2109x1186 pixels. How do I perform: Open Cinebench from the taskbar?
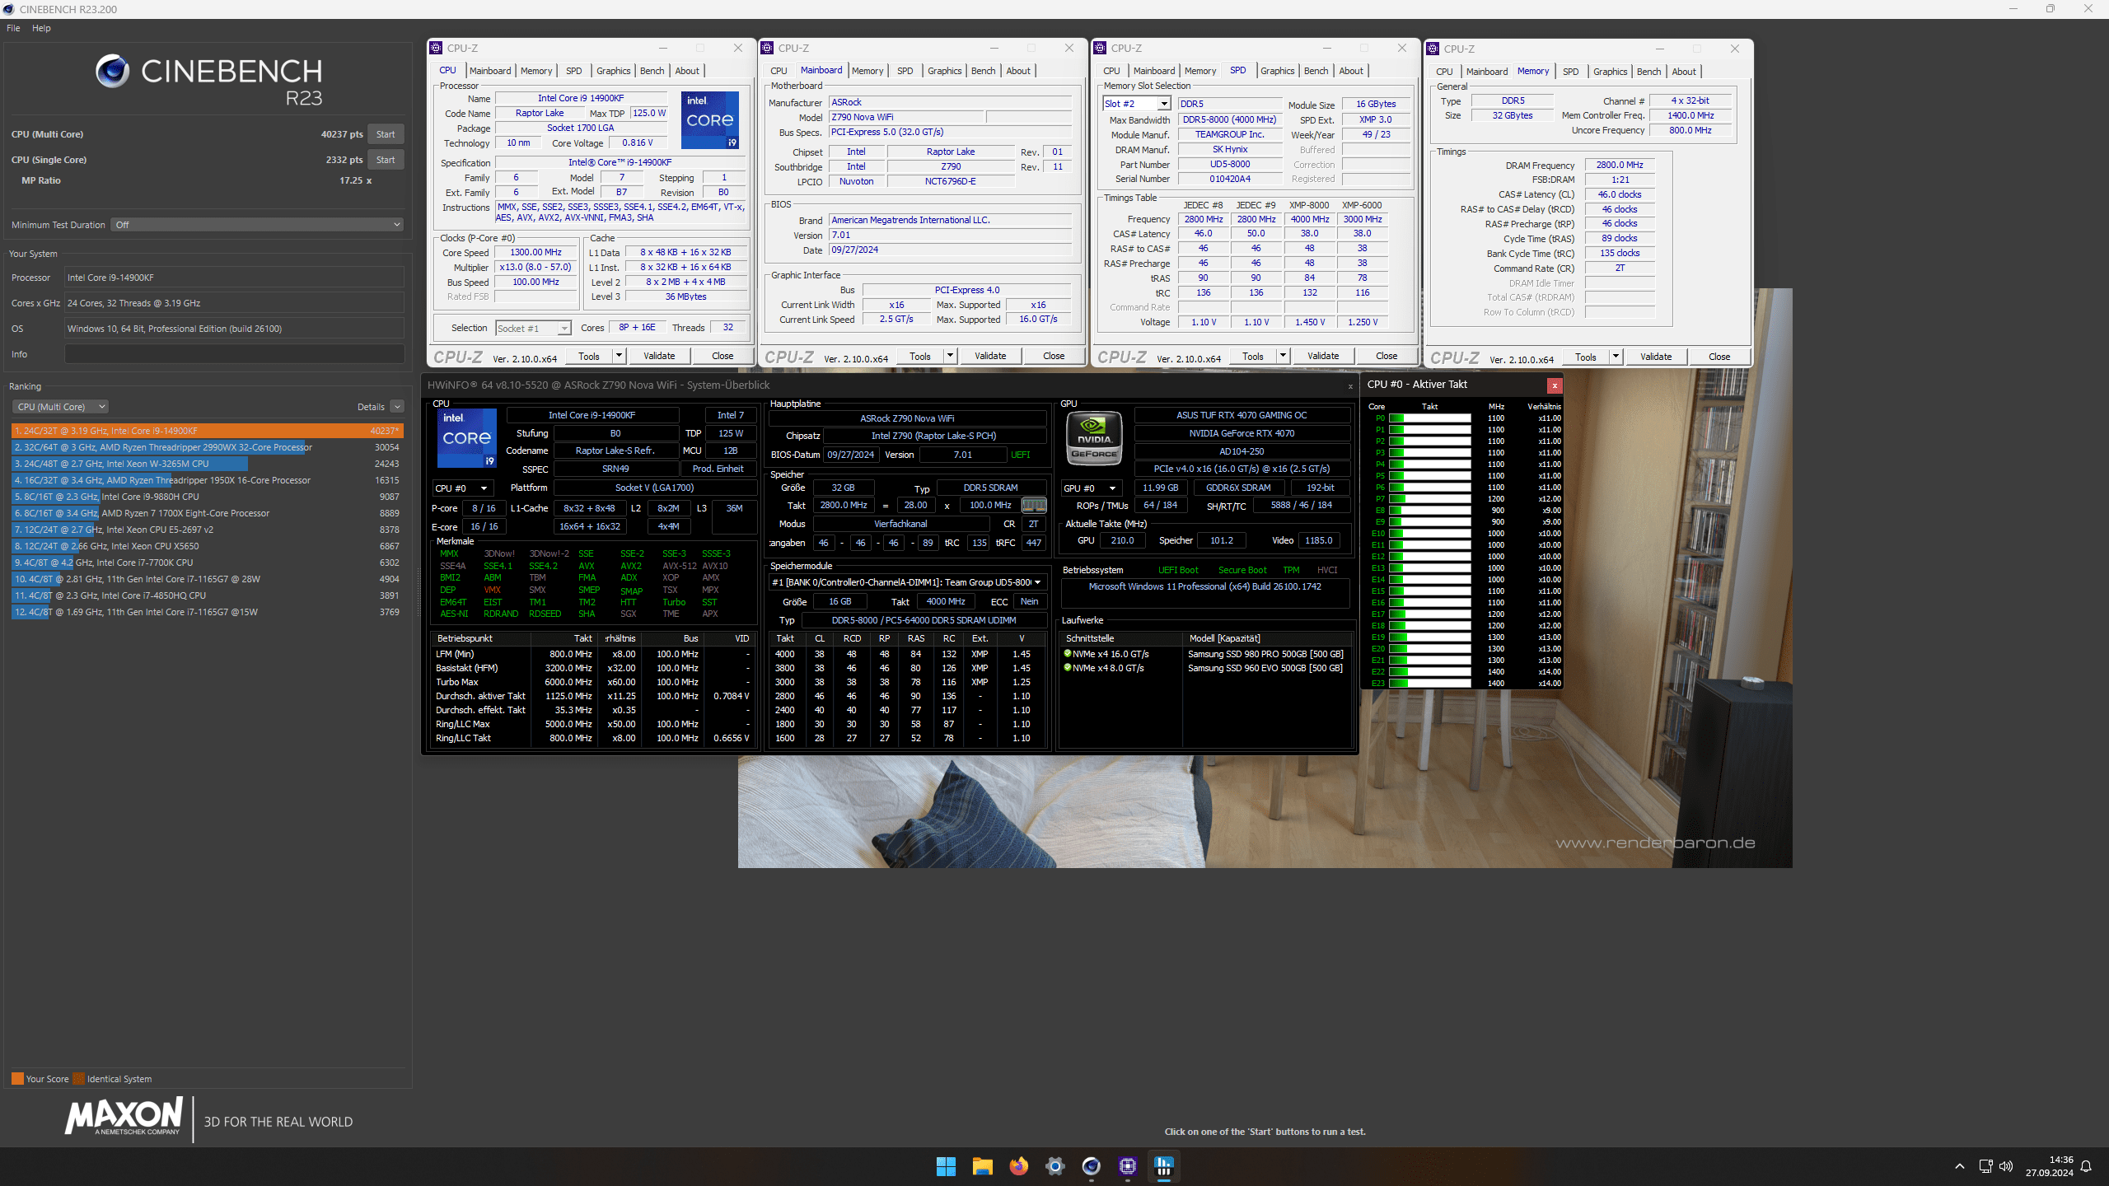coord(1091,1166)
